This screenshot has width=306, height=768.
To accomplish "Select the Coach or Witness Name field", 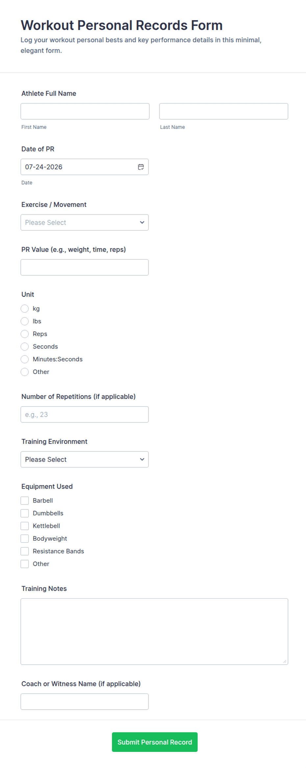I will click(85, 702).
